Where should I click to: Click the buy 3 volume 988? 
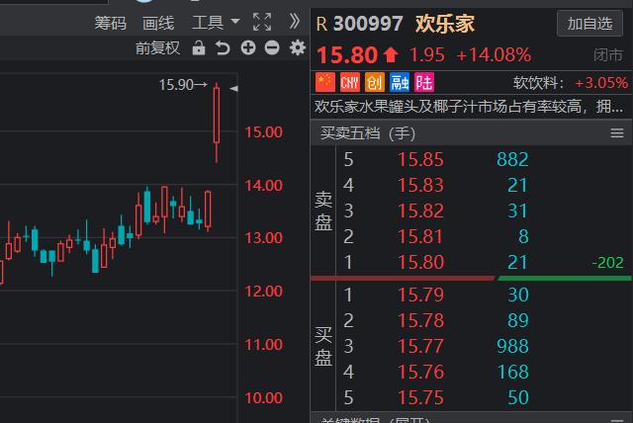coord(512,346)
